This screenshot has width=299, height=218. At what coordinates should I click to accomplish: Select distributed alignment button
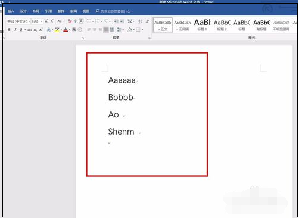[x=112, y=30]
